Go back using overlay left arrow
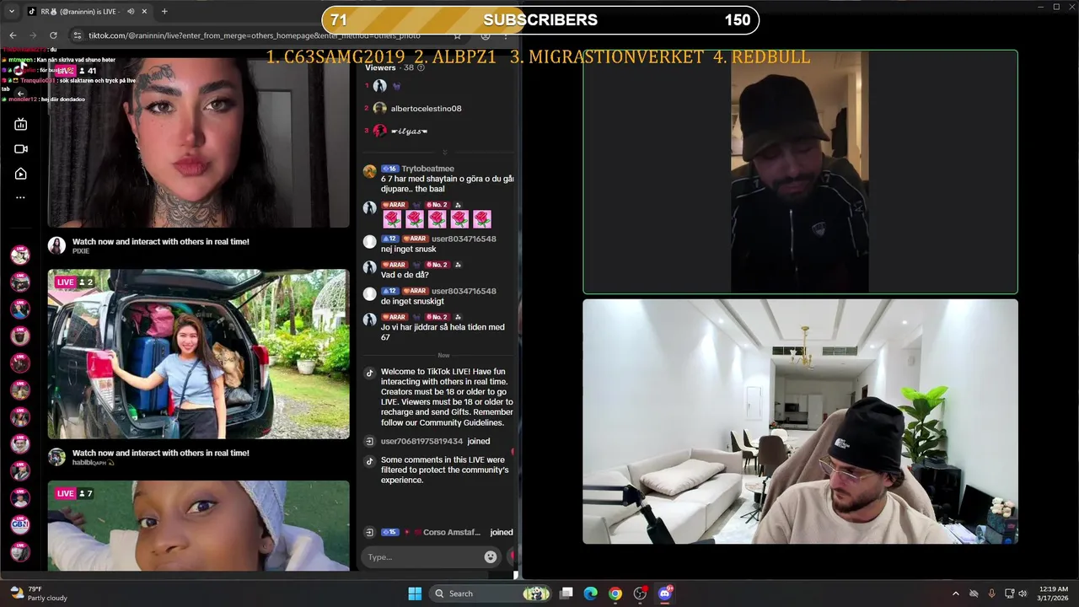 (20, 94)
